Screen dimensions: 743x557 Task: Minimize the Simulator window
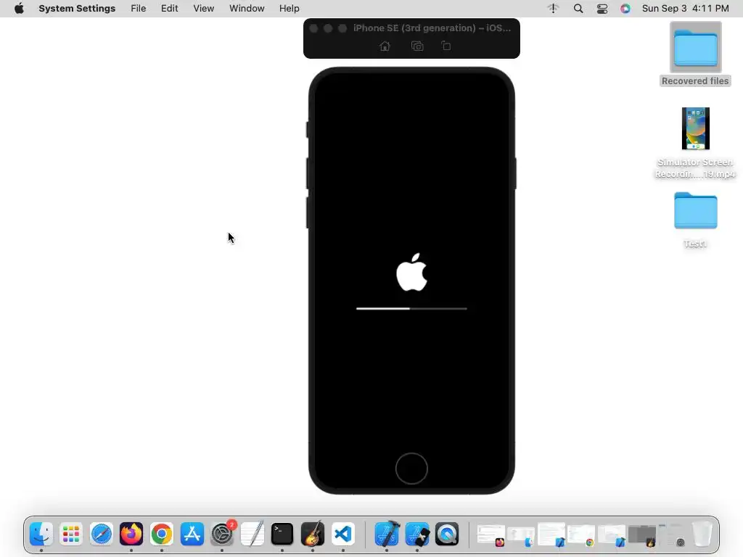pos(328,28)
